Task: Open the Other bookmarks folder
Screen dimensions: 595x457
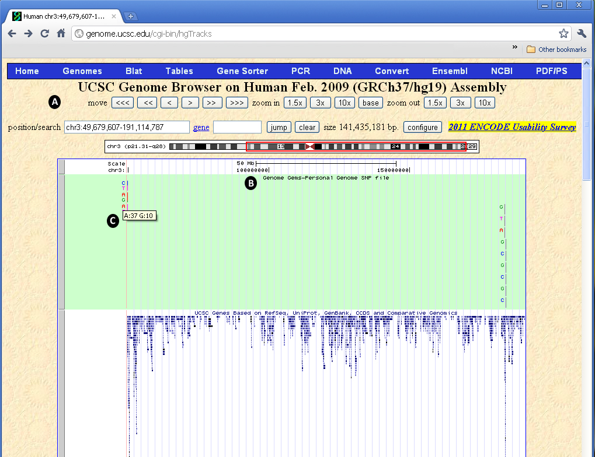Action: [x=556, y=50]
